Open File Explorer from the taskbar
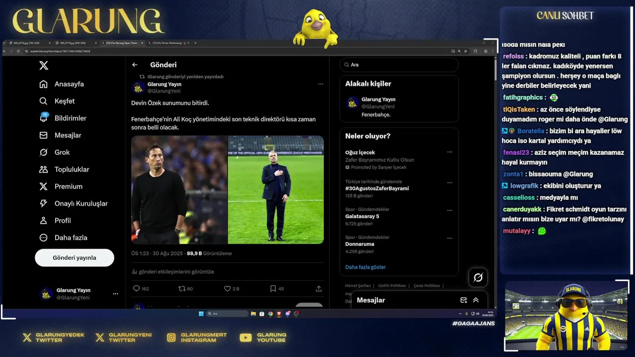This screenshot has height=357, width=635. [x=253, y=313]
